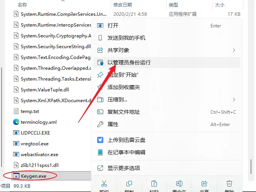Screen dimensions: 256x192
Task: Click the Notepad icon next to 在记事本中编辑
Action: 100,152
